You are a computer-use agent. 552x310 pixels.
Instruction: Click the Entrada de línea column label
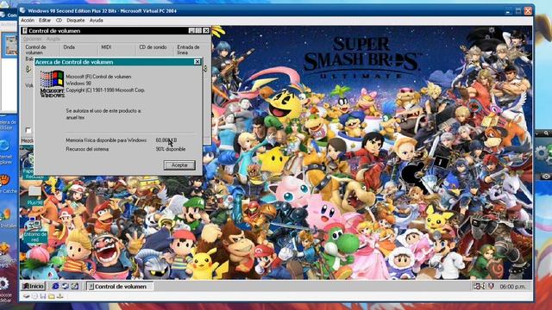coord(188,50)
